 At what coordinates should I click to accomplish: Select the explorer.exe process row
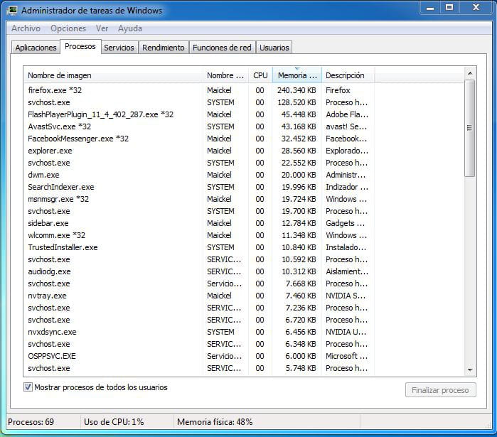199,151
